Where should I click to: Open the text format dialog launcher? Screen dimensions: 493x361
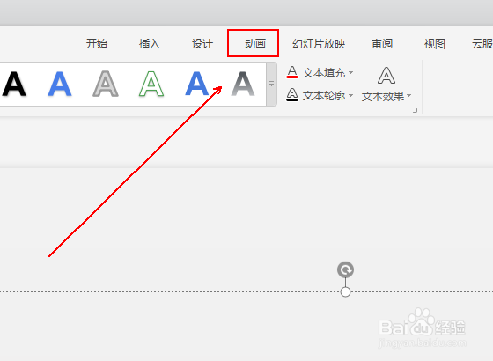[x=415, y=110]
